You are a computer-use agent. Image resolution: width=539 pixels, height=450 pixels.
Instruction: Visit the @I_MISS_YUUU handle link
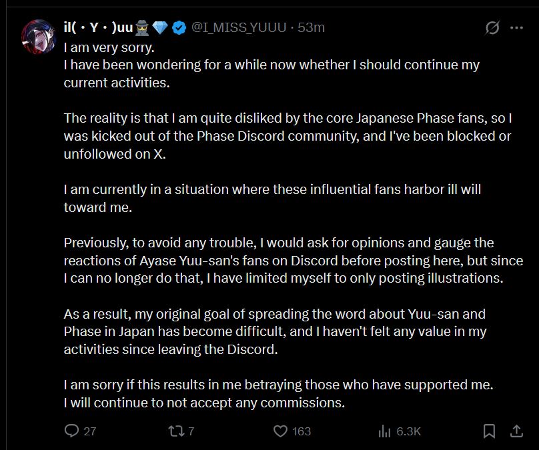pos(239,27)
